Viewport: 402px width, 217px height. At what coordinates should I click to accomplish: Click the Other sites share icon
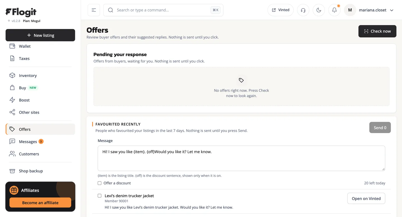click(x=12, y=112)
